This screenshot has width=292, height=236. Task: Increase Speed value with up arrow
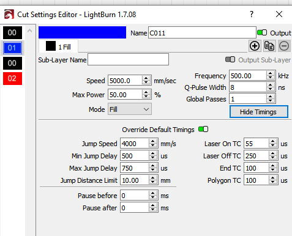click(x=146, y=78)
